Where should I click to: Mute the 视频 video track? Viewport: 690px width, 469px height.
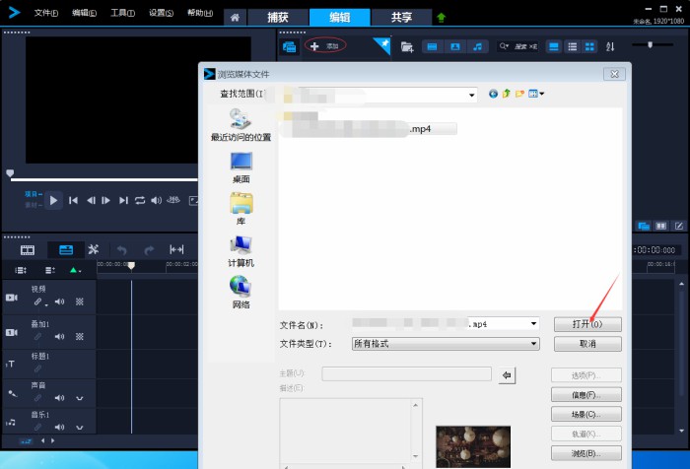[59, 301]
